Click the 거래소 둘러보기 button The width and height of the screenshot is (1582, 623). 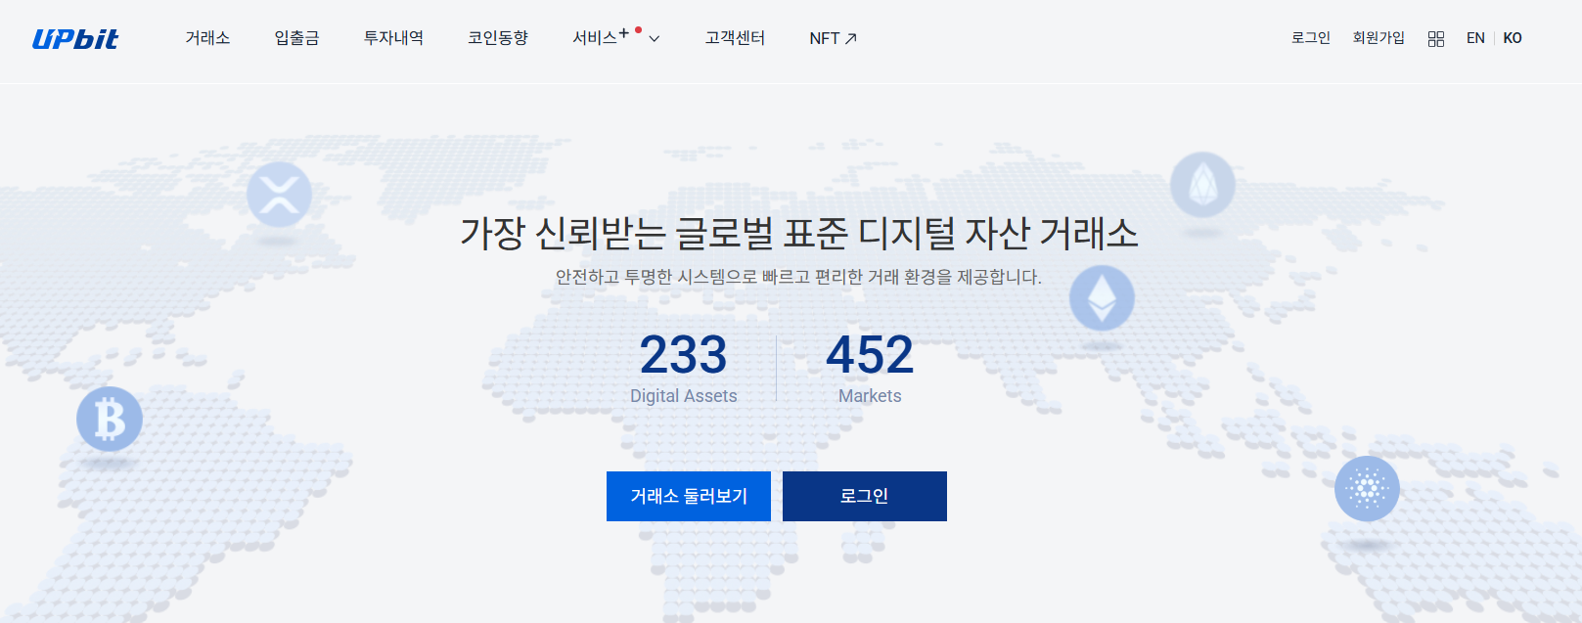tap(689, 496)
